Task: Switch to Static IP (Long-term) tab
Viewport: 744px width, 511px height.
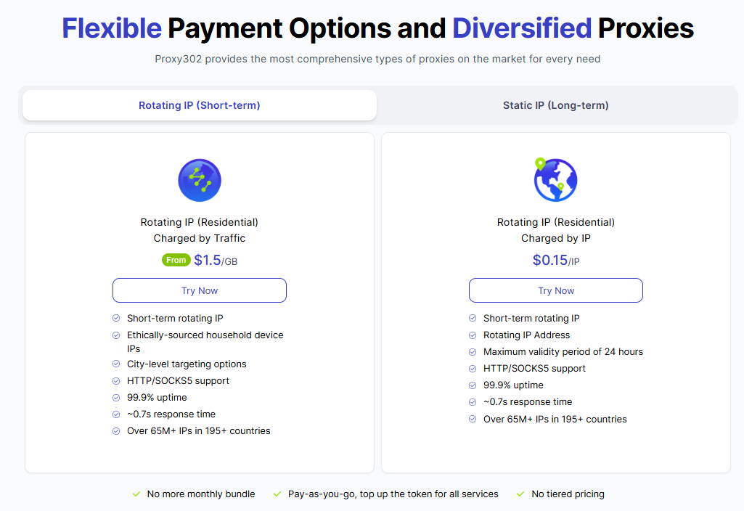Action: pos(555,105)
